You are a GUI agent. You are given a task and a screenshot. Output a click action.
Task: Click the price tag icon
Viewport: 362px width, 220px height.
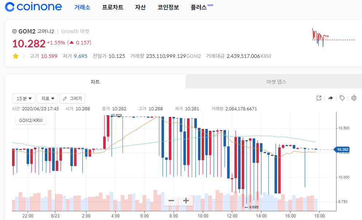coord(342,98)
